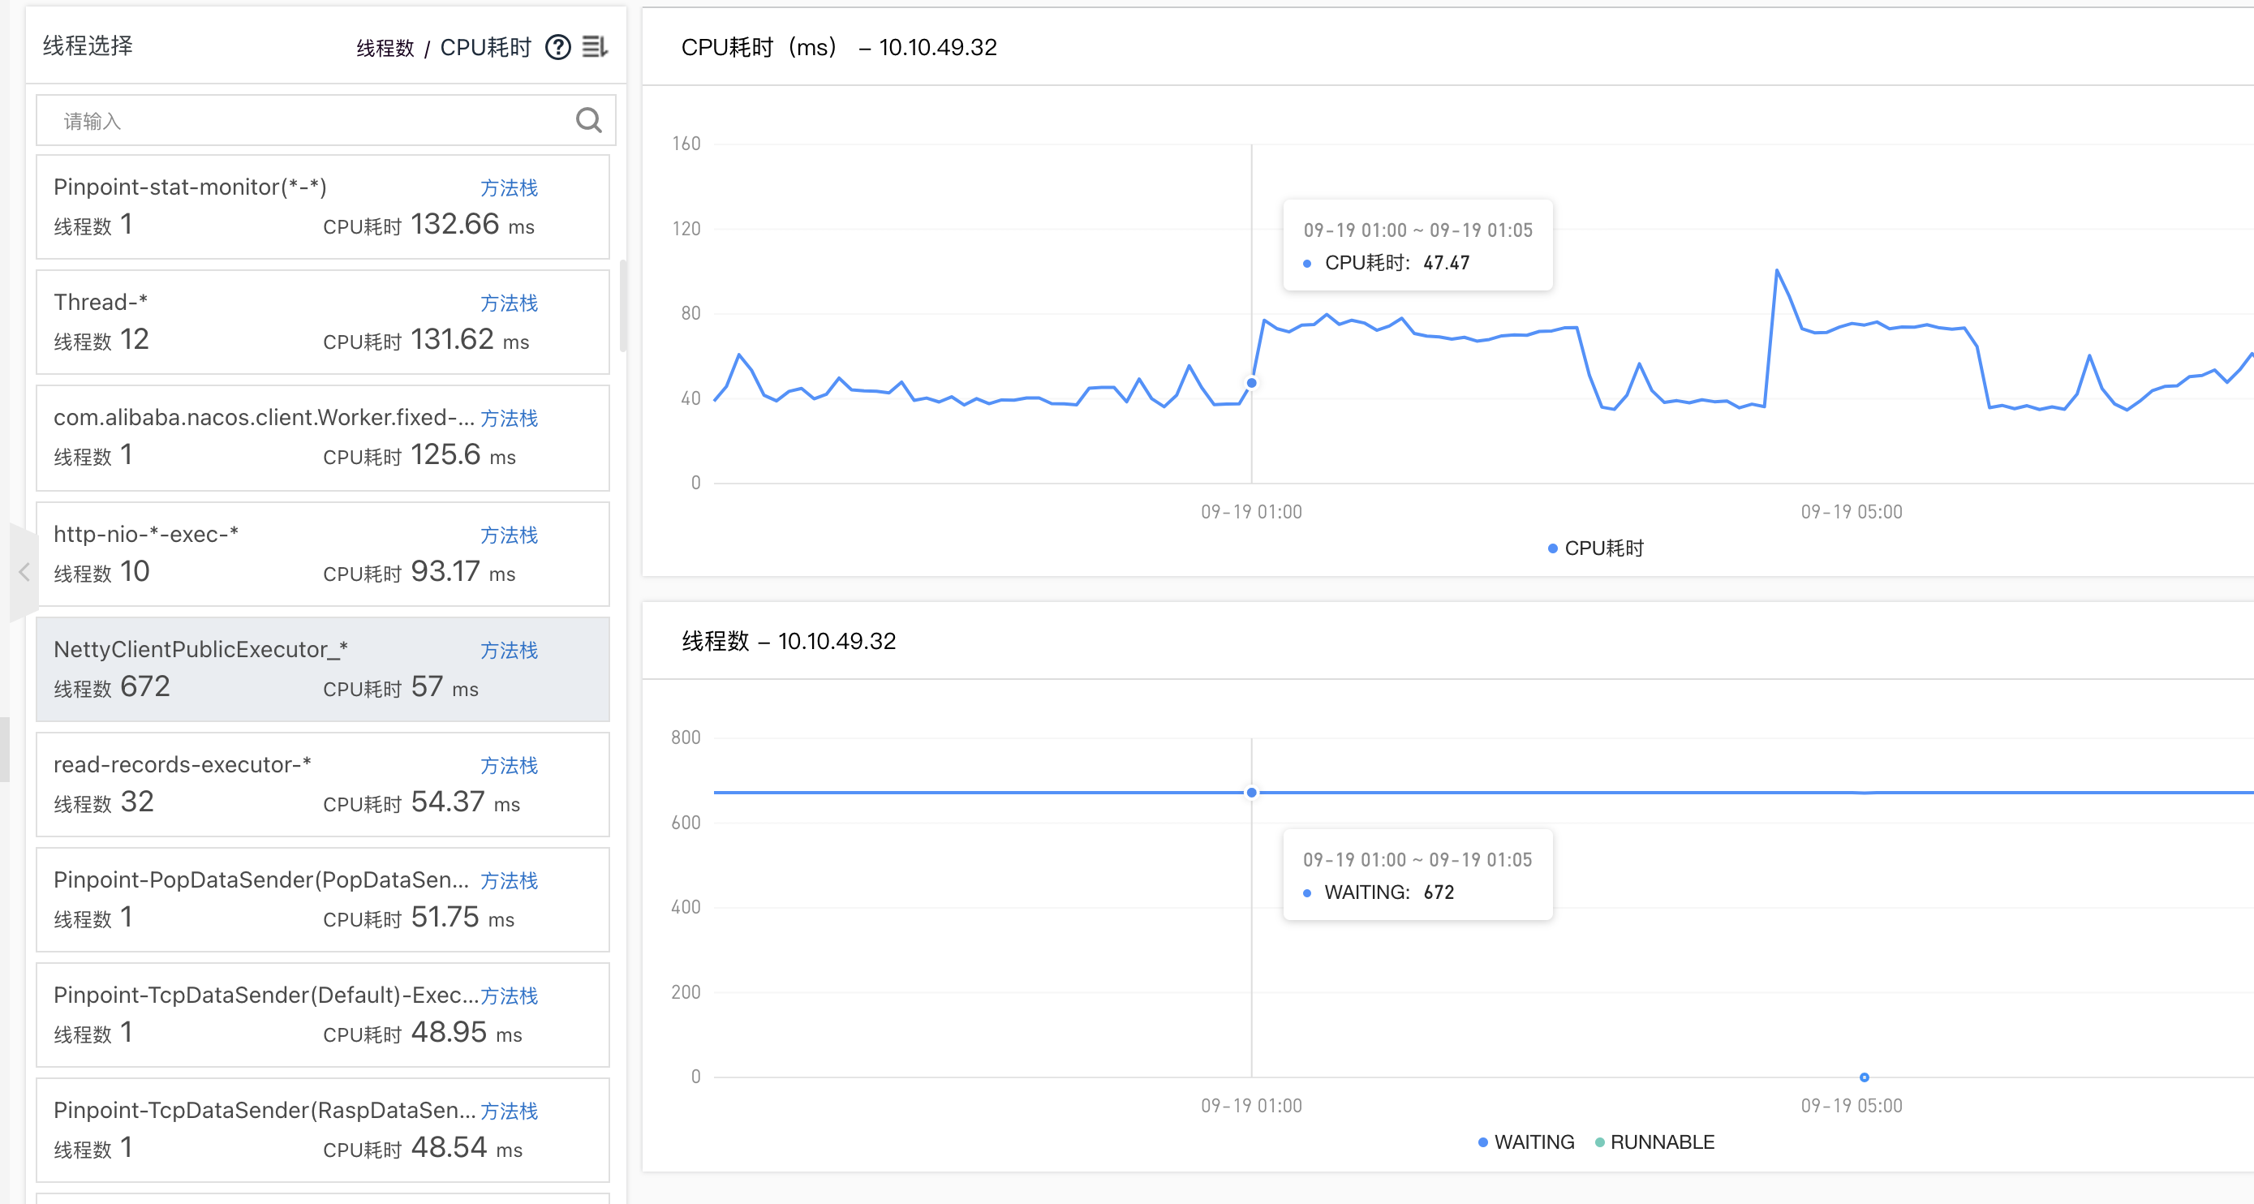Click the help question mark icon
2254x1204 pixels.
tap(557, 47)
